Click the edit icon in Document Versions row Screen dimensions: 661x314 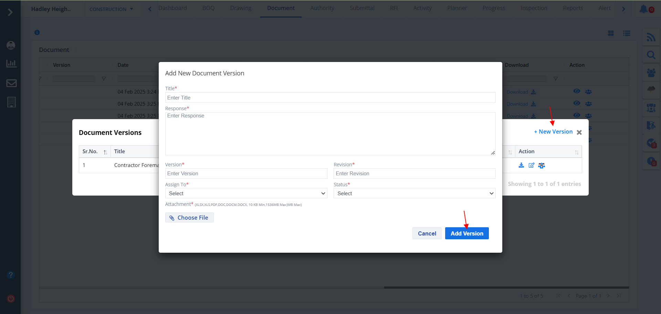pos(531,165)
